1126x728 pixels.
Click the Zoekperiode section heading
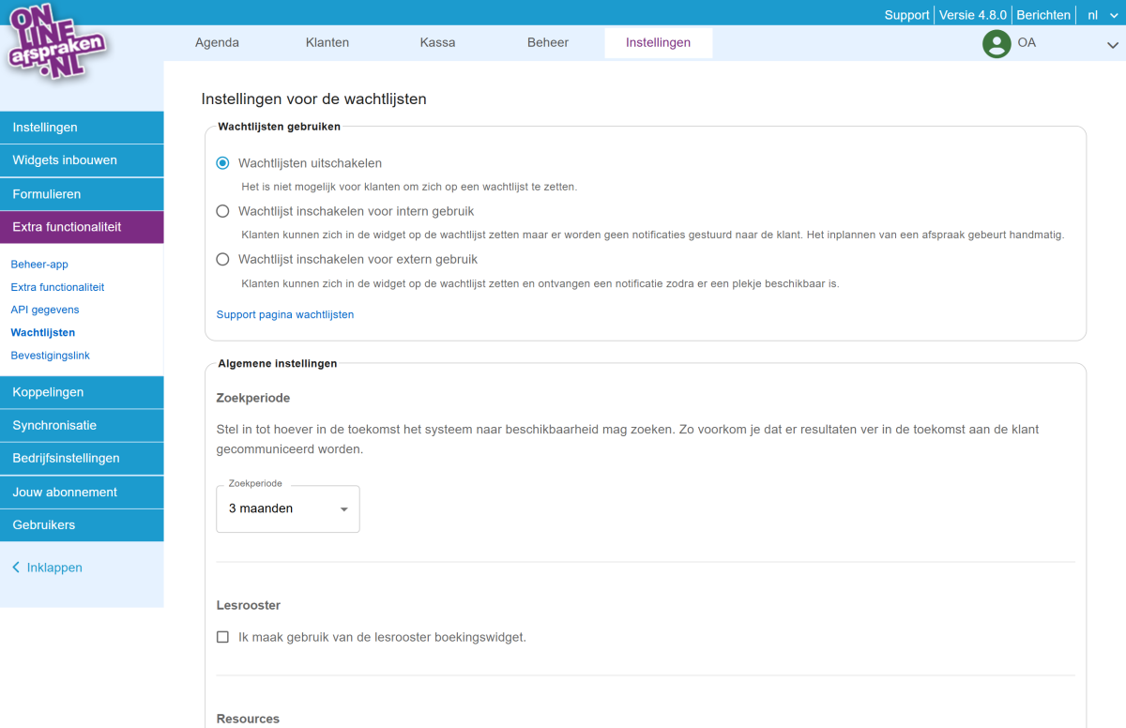tap(253, 398)
